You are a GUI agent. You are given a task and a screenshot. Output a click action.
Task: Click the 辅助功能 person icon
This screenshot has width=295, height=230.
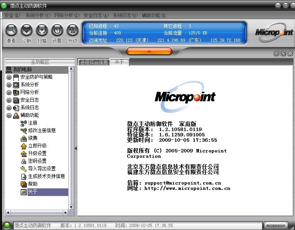point(16,115)
